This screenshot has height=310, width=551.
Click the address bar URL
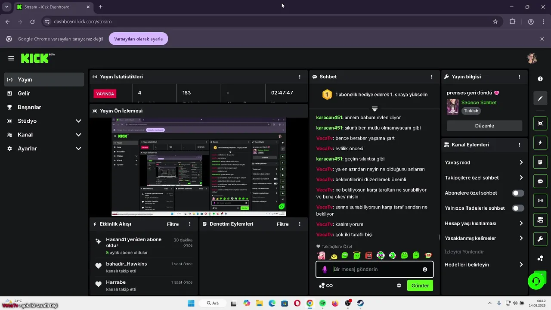83,22
